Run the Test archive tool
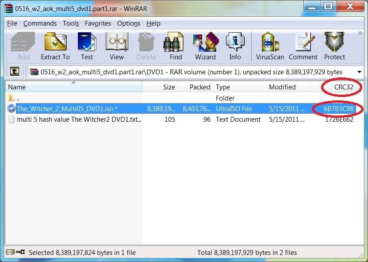This screenshot has height=262, width=368. (87, 46)
